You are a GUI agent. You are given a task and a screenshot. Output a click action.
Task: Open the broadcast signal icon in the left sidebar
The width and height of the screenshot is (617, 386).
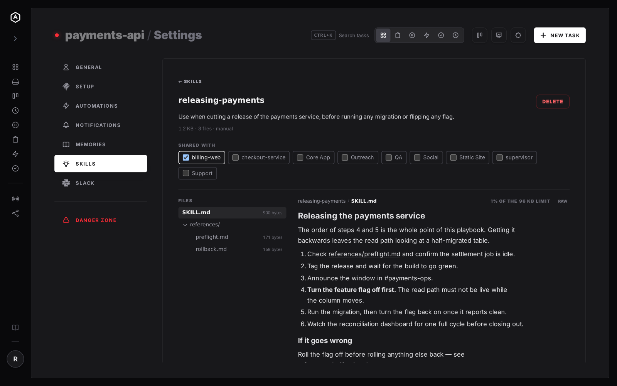point(15,199)
